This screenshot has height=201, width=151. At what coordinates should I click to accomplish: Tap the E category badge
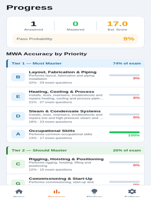[18, 97]
